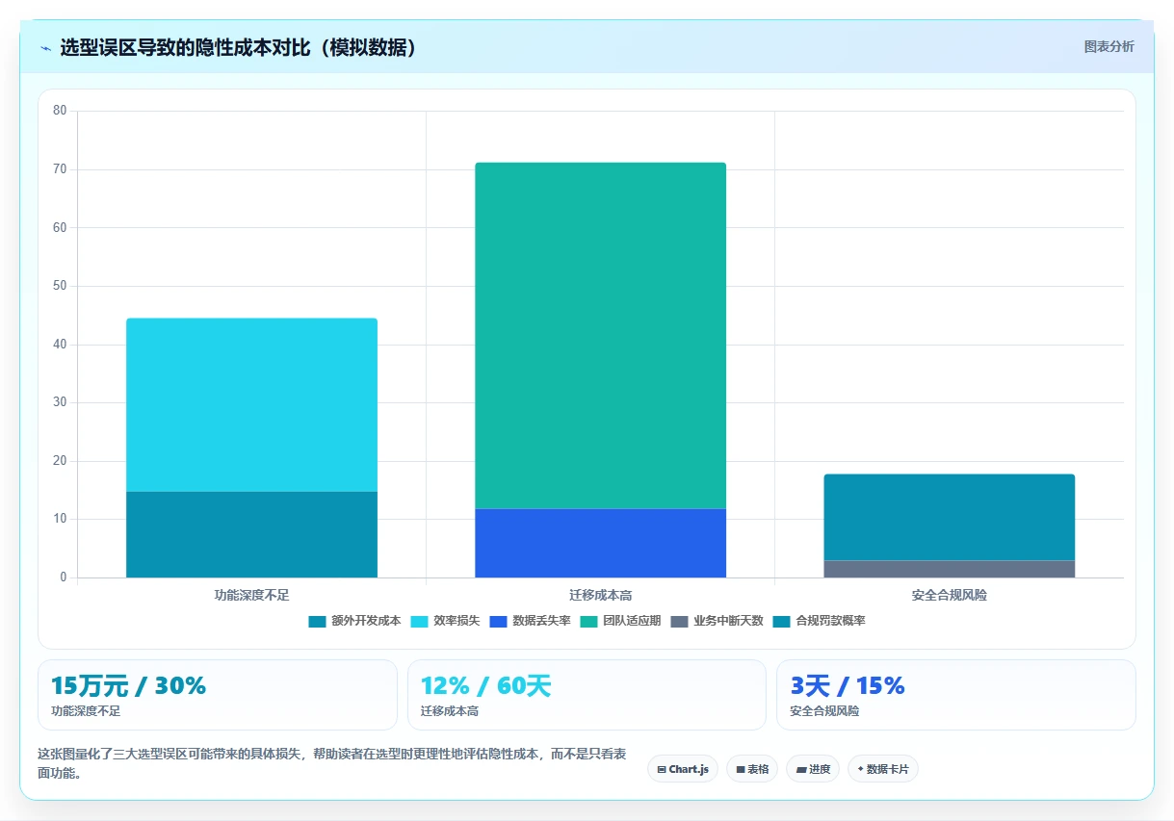Screen dimensions: 1174x821
Task: Click the lightning icon beside the chart title
Action: point(45,48)
